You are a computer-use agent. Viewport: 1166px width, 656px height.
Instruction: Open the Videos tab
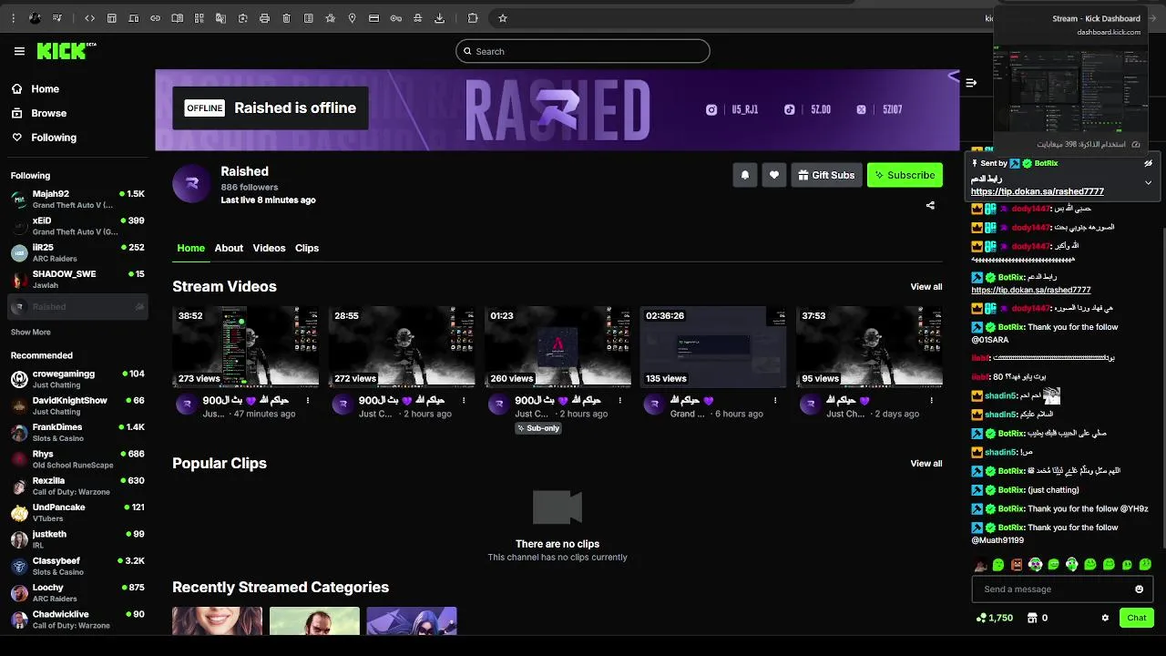pos(269,248)
